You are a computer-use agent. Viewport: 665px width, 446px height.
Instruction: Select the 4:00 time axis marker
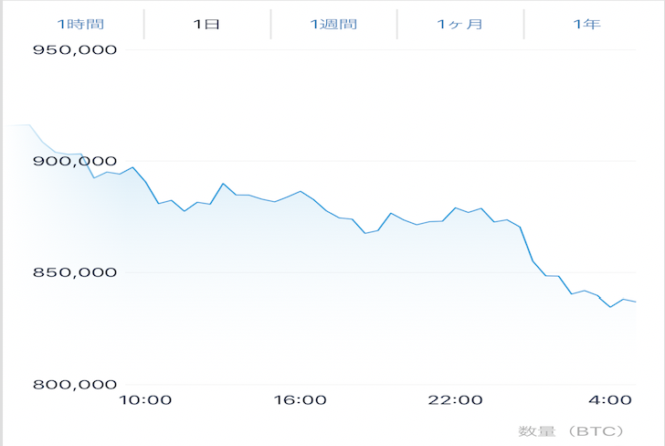click(x=610, y=400)
